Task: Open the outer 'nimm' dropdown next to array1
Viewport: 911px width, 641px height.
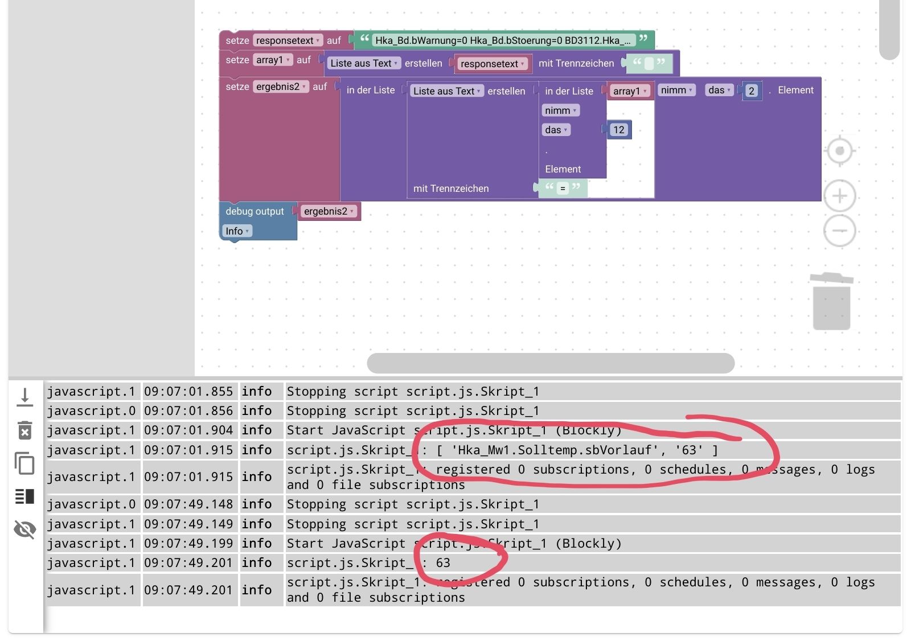Action: click(x=676, y=90)
